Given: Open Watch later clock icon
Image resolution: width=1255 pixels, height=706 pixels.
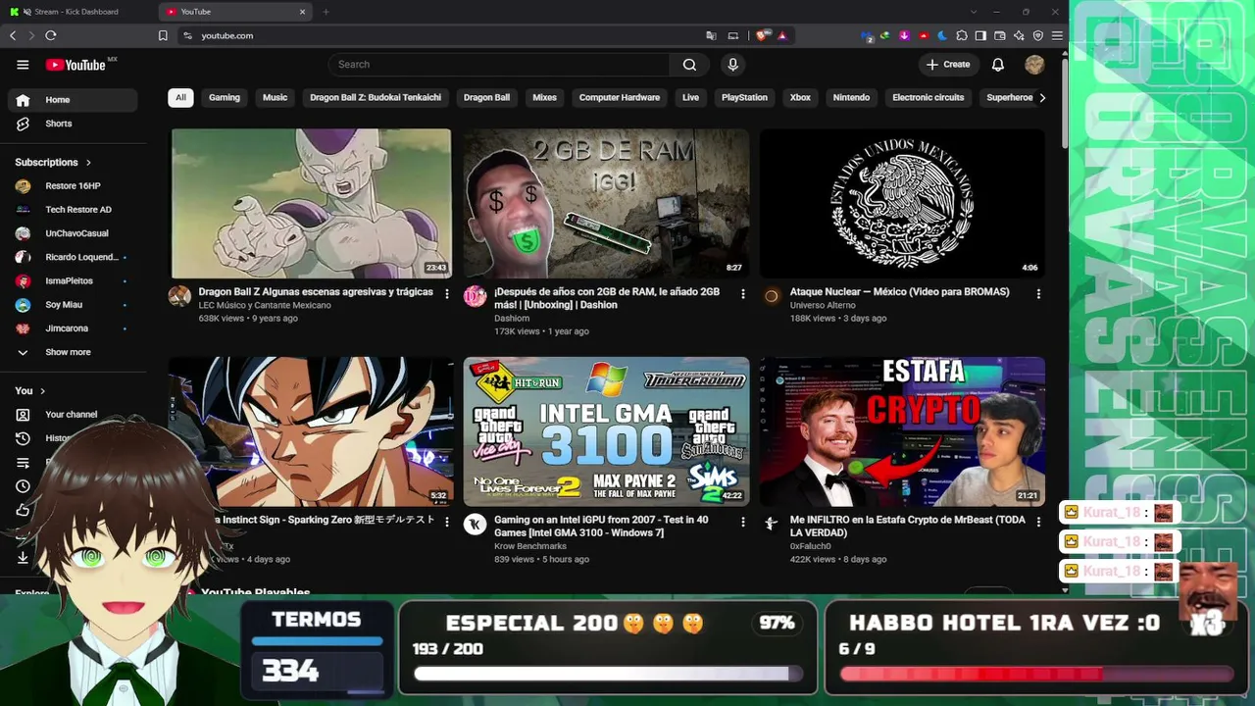Looking at the screenshot, I should pos(23,486).
